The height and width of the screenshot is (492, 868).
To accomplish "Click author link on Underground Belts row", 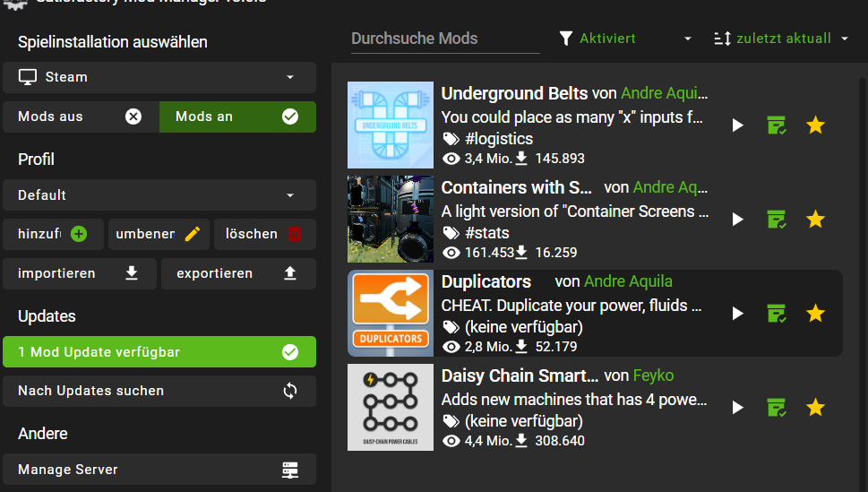I will (x=665, y=93).
